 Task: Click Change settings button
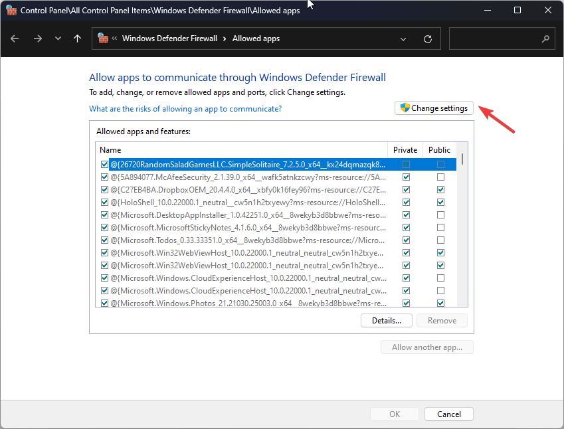coord(434,108)
